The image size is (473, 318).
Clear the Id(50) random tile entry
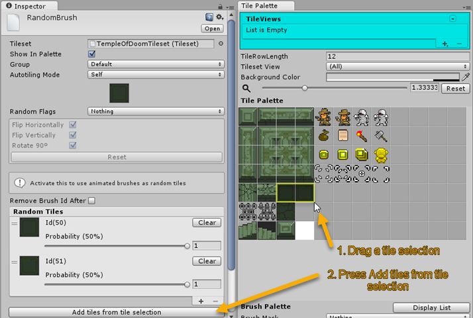click(x=207, y=223)
